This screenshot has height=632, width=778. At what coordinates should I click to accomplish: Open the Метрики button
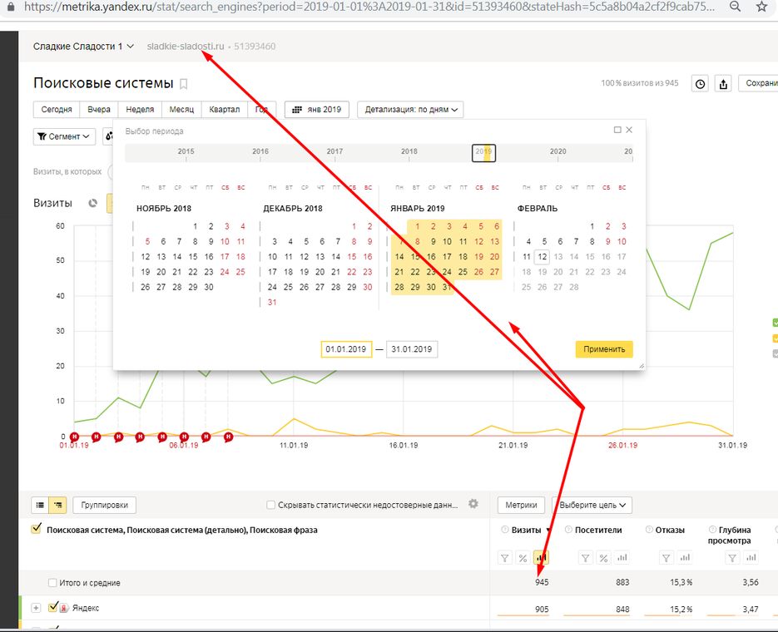(x=521, y=505)
